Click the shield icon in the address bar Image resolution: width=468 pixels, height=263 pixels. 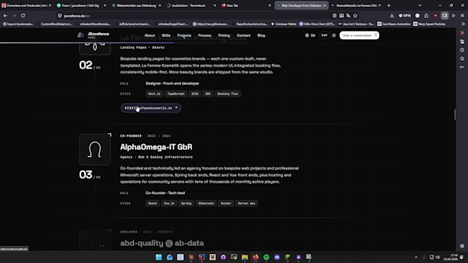pyautogui.click(x=60, y=16)
